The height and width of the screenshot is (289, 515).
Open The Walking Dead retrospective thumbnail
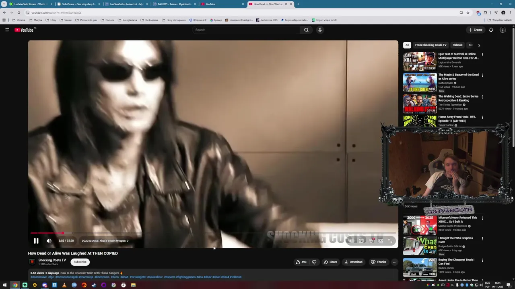click(x=420, y=104)
